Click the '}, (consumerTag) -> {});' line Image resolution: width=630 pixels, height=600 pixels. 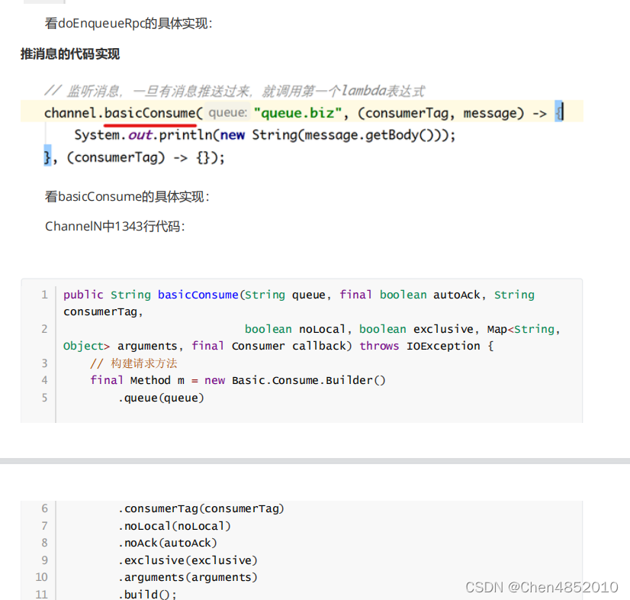pyautogui.click(x=134, y=157)
